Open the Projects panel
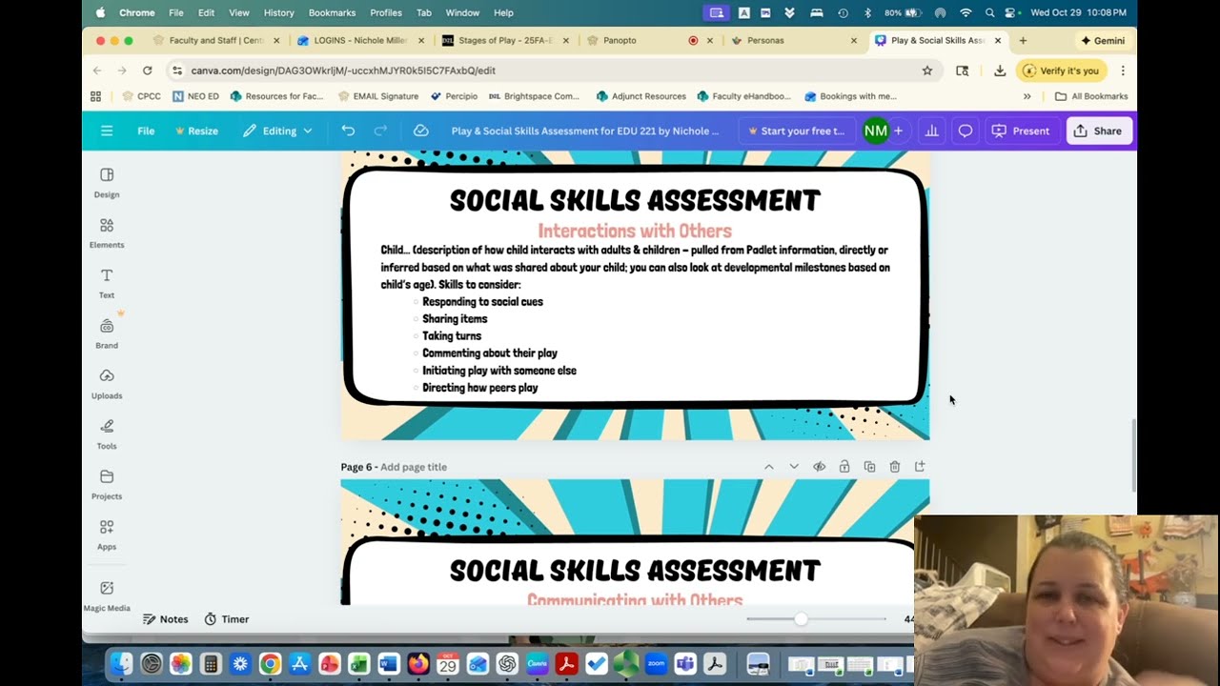The height and width of the screenshot is (686, 1220). 107,484
